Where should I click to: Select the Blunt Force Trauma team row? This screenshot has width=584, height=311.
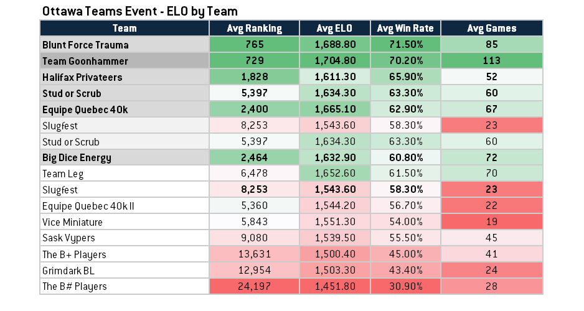coord(86,45)
